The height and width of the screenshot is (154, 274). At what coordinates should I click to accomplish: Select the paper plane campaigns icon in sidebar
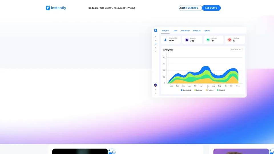point(156,44)
